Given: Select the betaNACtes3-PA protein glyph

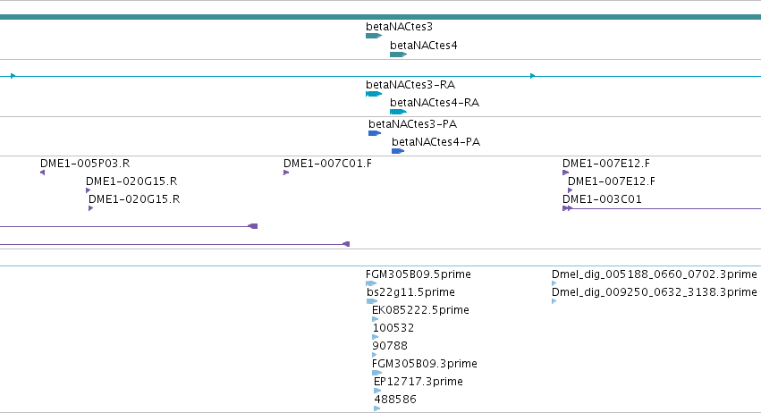Looking at the screenshot, I should tap(375, 133).
